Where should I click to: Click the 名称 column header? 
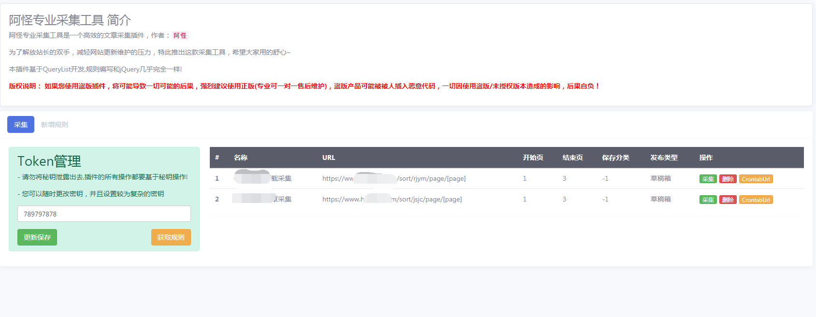241,158
